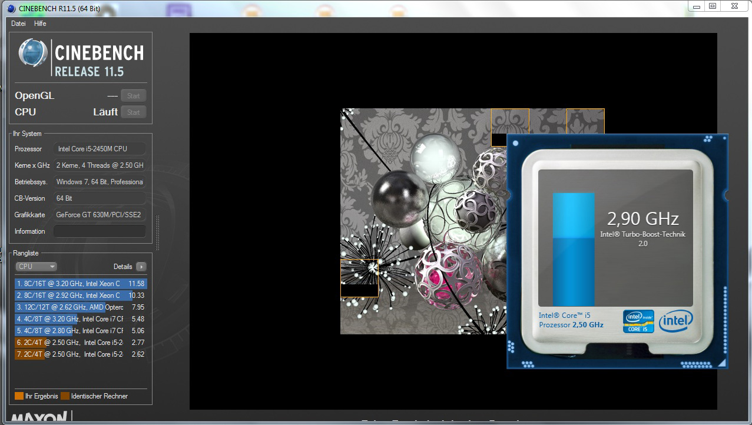Select ranking row 1 scoring 11.58
The height and width of the screenshot is (425, 752).
click(x=81, y=284)
